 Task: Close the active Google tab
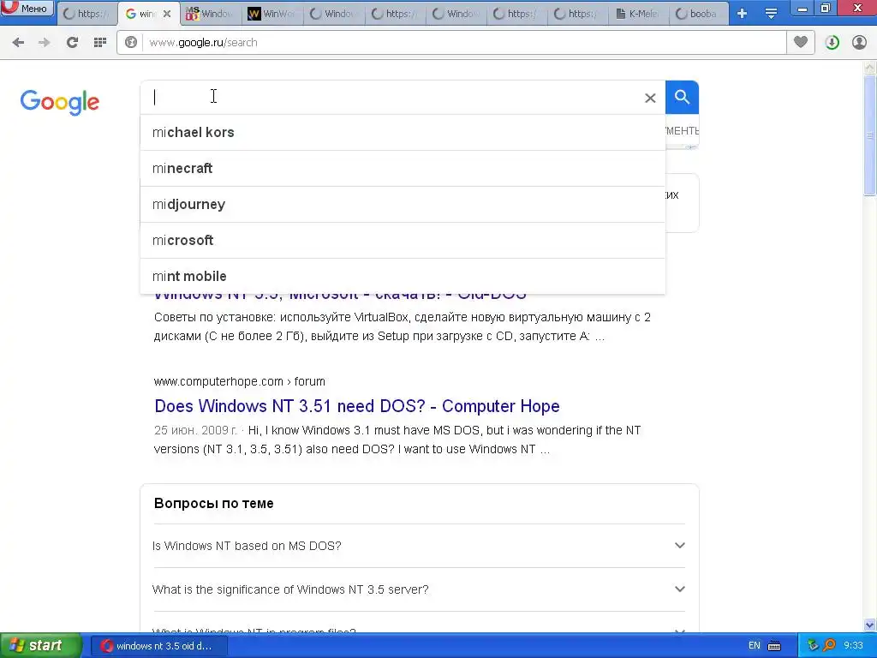click(x=167, y=14)
